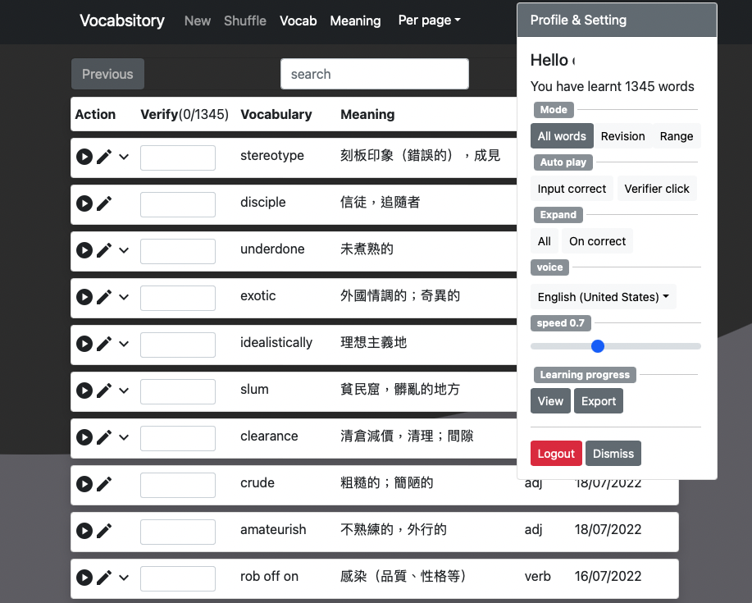
Task: Adjust the voice speed slider
Action: (x=598, y=346)
